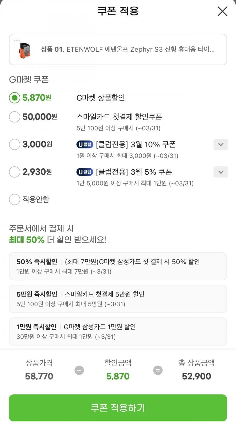
Task: Select the 50,000원 스마일카드 coupon radio
Action: pyautogui.click(x=14, y=117)
